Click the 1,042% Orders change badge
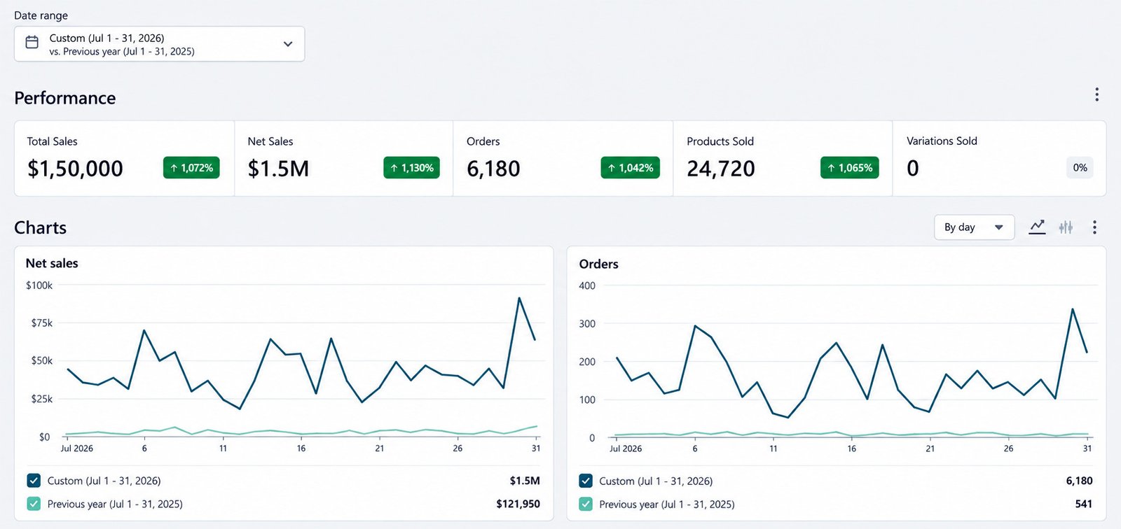 tap(630, 168)
